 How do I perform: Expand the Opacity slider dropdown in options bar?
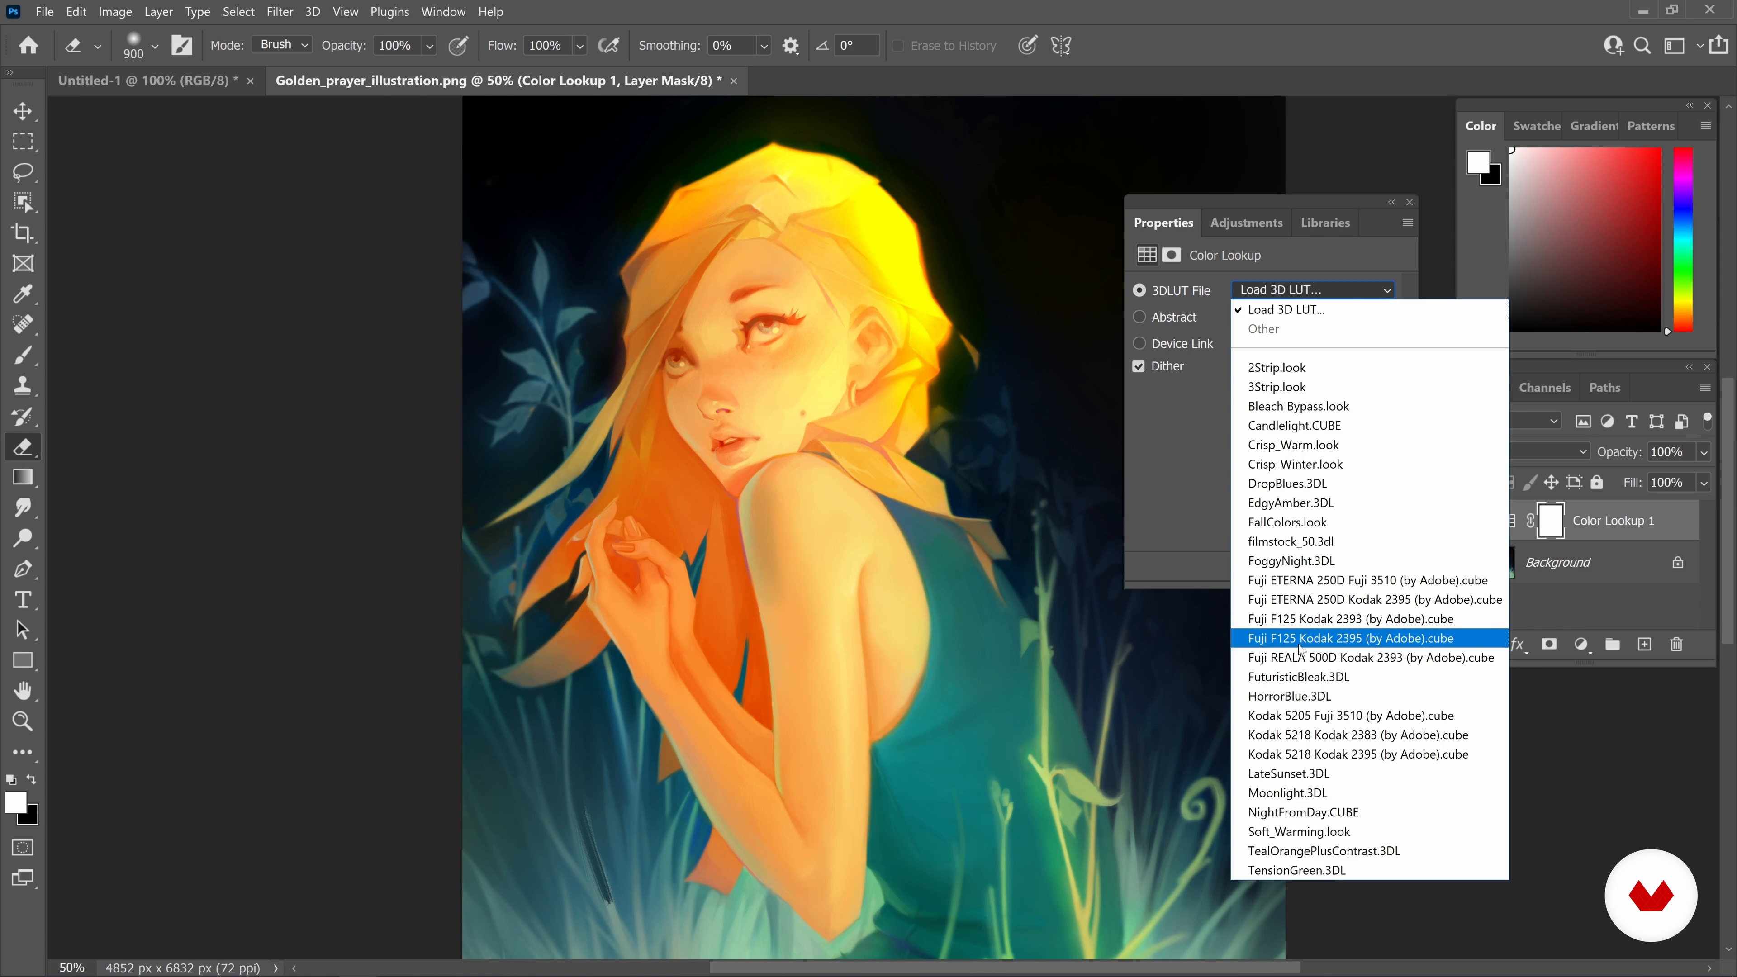point(429,46)
